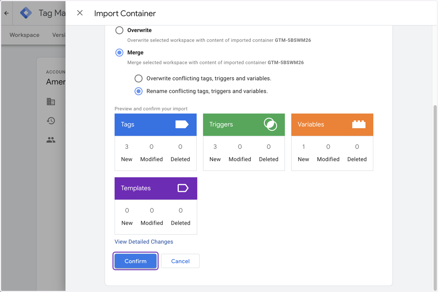Cancel the container import
Screen dimensions: 438x292
[x=180, y=261]
